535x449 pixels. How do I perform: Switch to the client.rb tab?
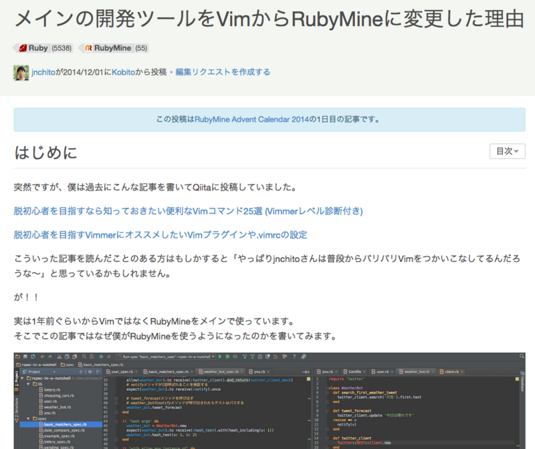point(451,371)
